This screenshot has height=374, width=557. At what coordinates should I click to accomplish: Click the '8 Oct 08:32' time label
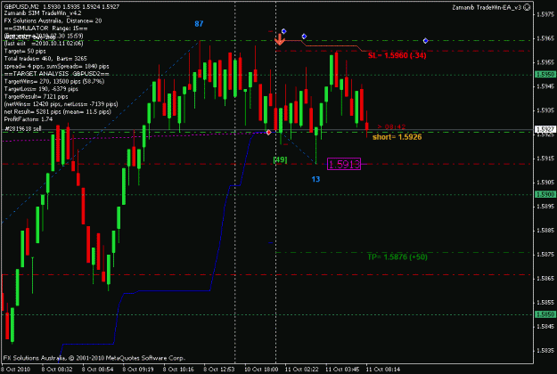[x=57, y=369]
